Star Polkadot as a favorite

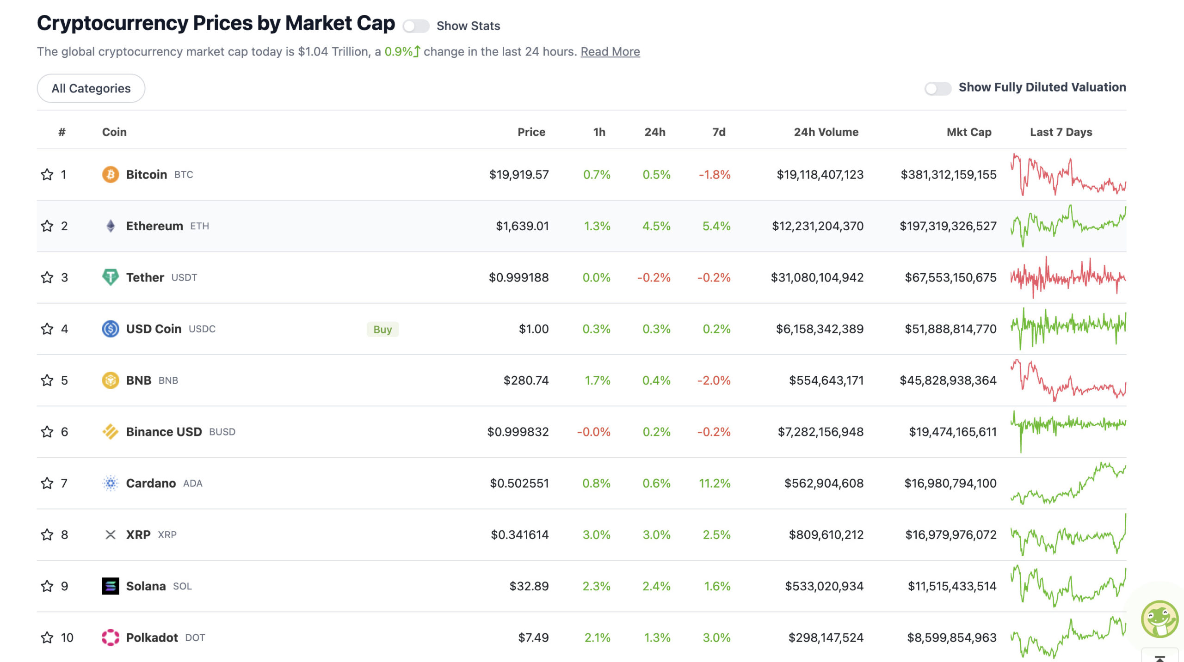[x=47, y=637]
